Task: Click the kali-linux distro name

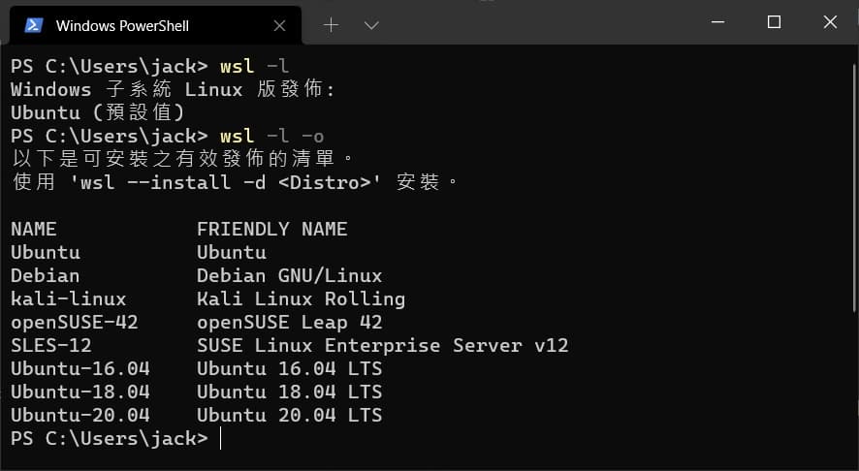Action: [x=69, y=299]
